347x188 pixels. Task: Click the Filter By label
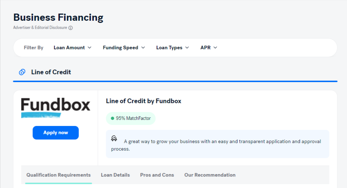34,47
